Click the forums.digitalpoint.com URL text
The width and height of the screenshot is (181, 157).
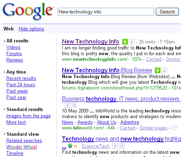tap(114, 88)
